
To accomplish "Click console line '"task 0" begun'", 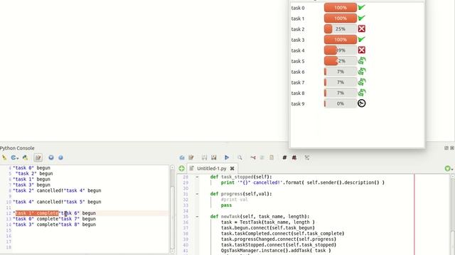I will coord(31,168).
